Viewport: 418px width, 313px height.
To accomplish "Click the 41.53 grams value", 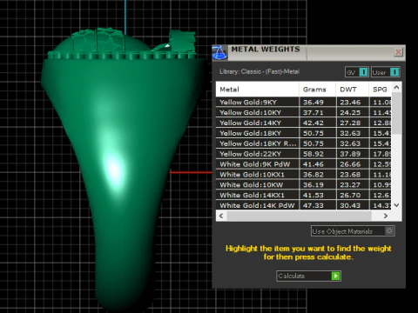I will 313,195.
